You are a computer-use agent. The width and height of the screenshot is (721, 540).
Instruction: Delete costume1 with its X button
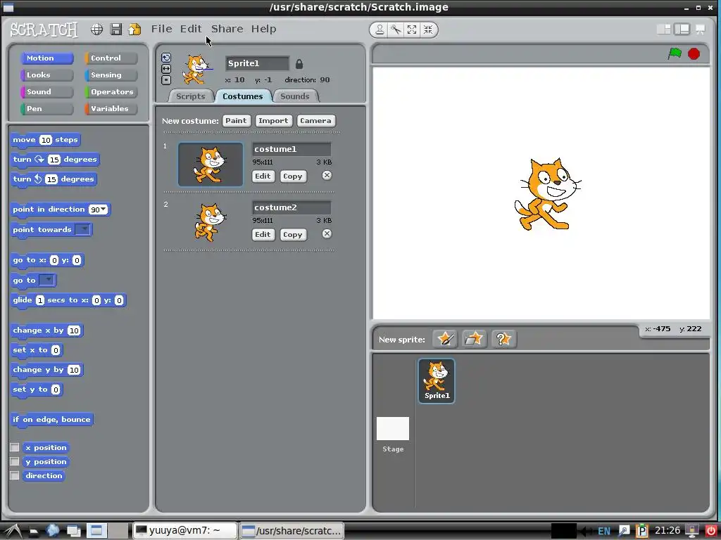tap(327, 175)
